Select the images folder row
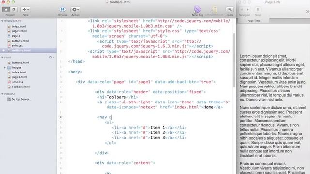The height and width of the screenshot is (174, 310). click(x=16, y=68)
